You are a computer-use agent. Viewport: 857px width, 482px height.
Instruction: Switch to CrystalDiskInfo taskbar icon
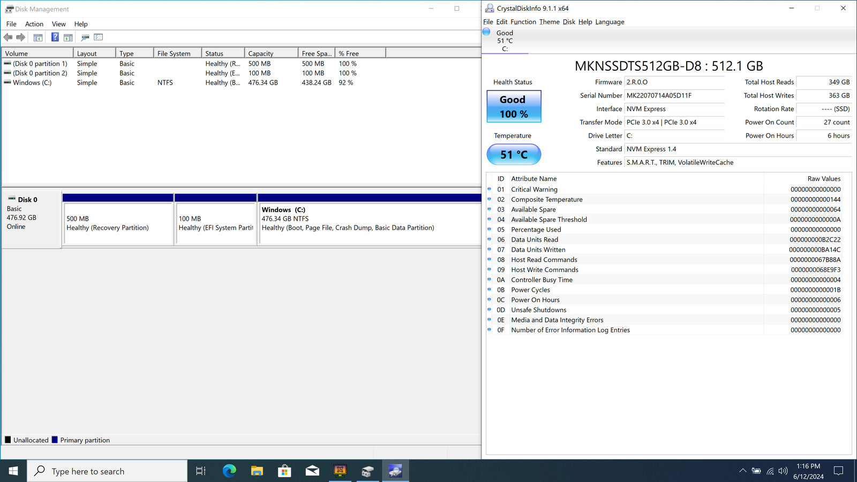pos(395,471)
